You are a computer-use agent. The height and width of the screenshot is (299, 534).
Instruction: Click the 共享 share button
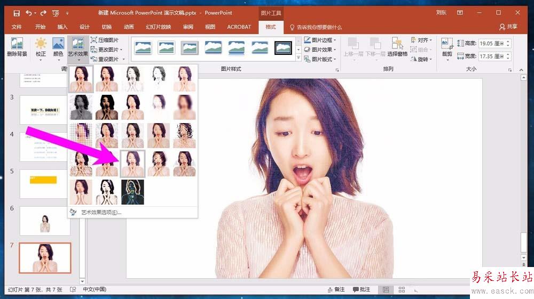508,27
